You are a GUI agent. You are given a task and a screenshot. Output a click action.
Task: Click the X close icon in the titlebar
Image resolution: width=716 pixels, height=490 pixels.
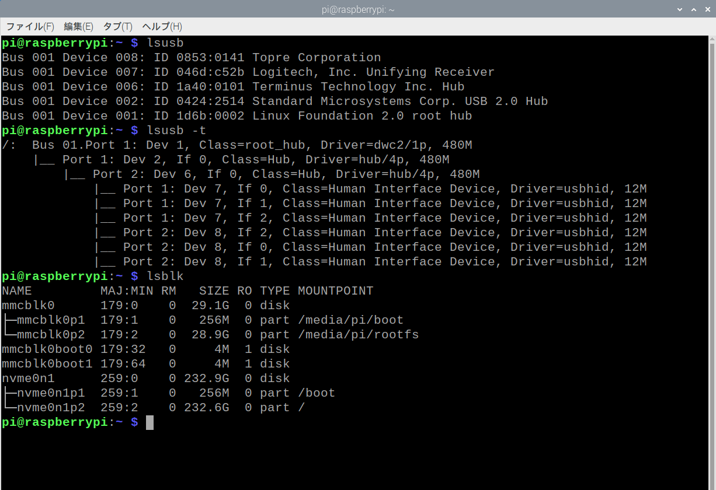click(707, 9)
